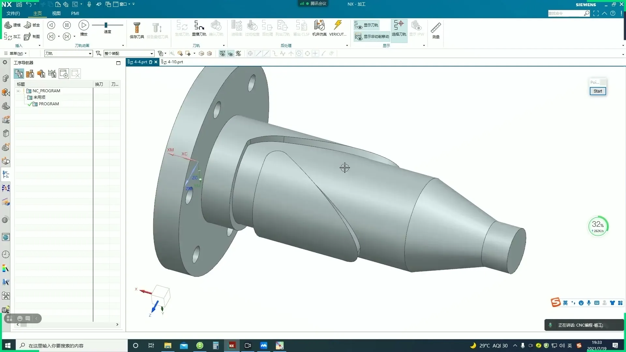626x352 pixels.
Task: Toggle the MCS visibility eye icon
Action: pos(222,53)
